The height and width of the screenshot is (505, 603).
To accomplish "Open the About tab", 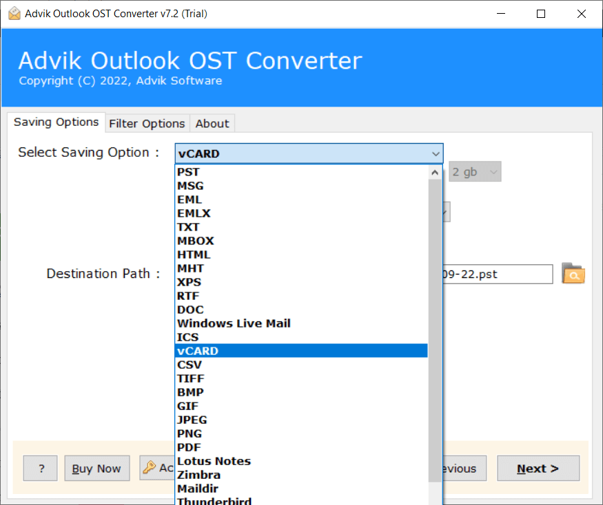I will pyautogui.click(x=212, y=124).
